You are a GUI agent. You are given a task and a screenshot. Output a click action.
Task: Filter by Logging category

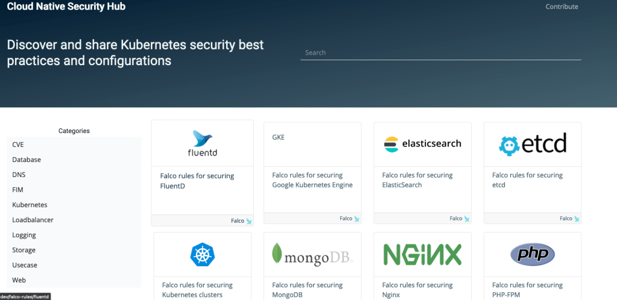pyautogui.click(x=24, y=235)
